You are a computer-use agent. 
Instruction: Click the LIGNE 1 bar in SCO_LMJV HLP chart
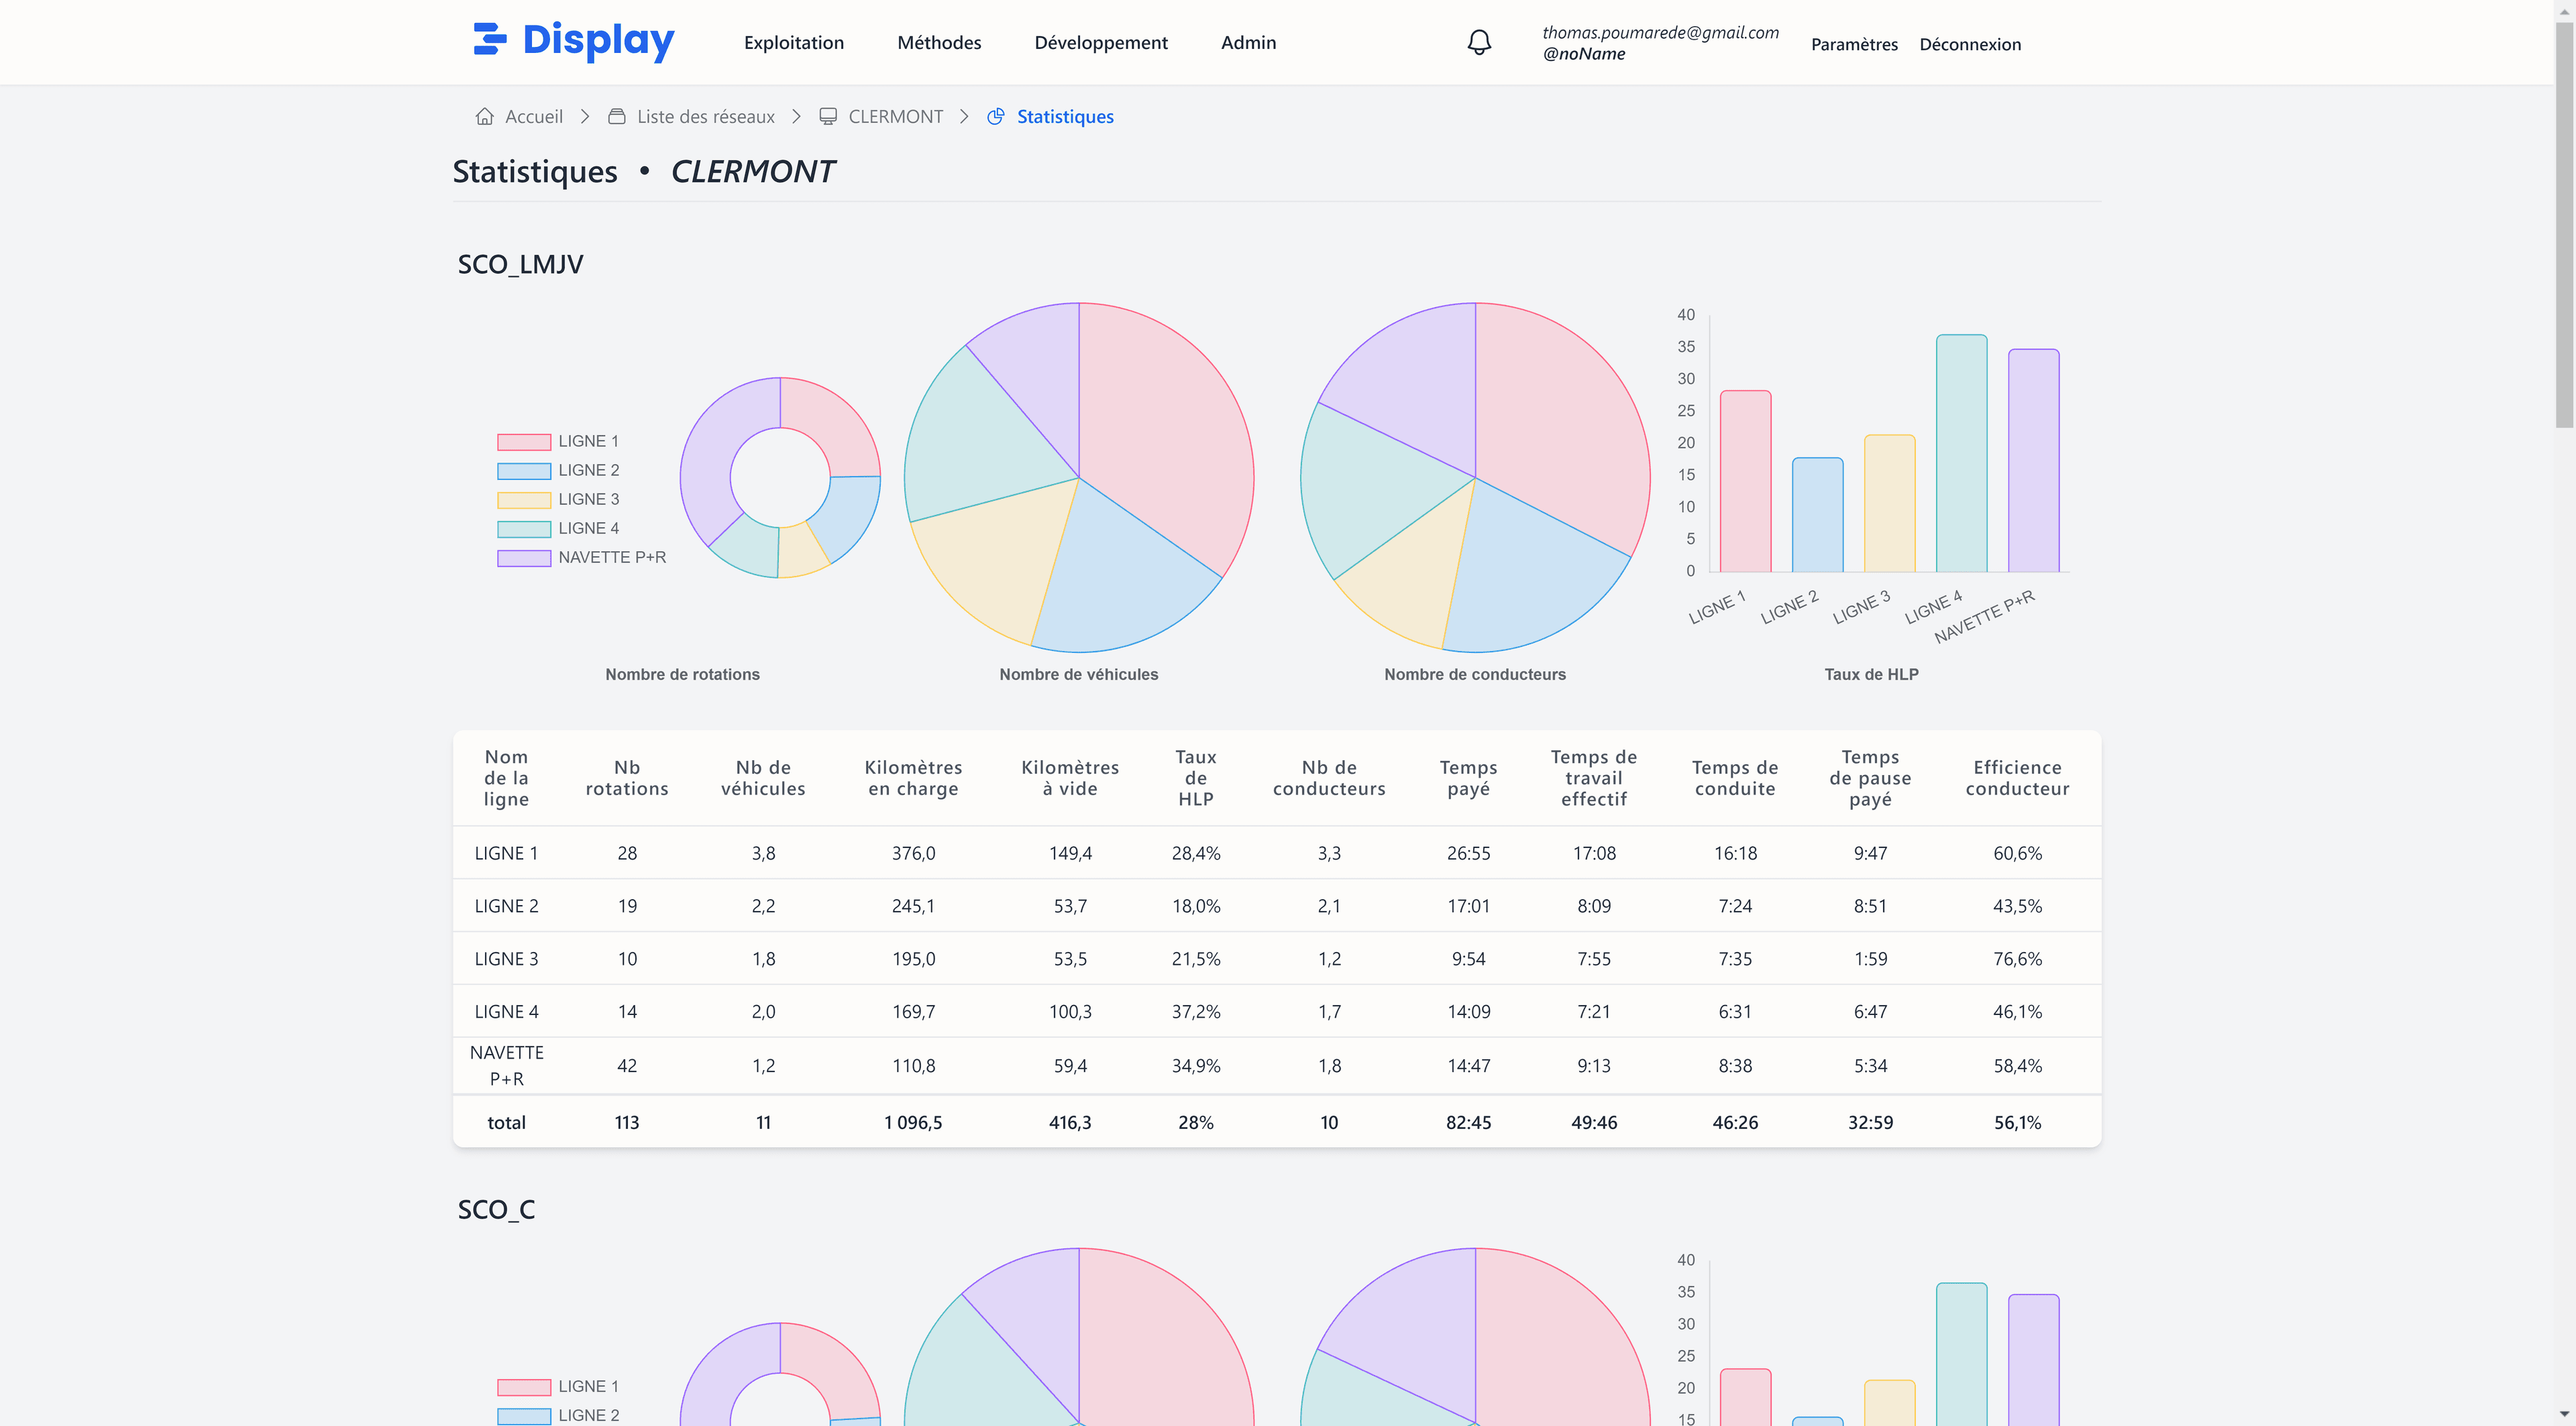(x=1745, y=481)
